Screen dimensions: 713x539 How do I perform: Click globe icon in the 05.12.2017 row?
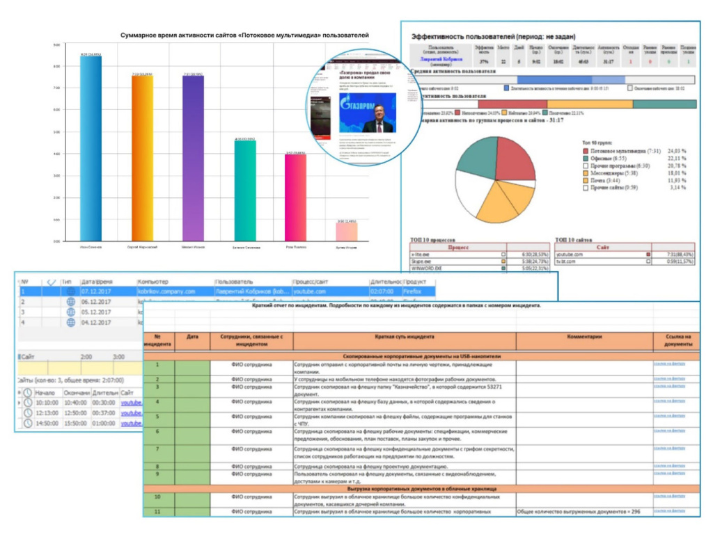tap(70, 312)
